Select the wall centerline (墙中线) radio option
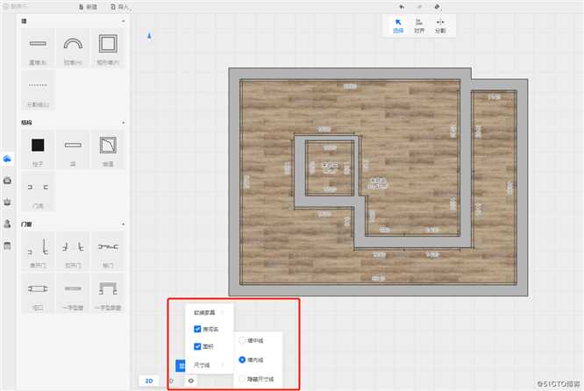 coord(242,340)
